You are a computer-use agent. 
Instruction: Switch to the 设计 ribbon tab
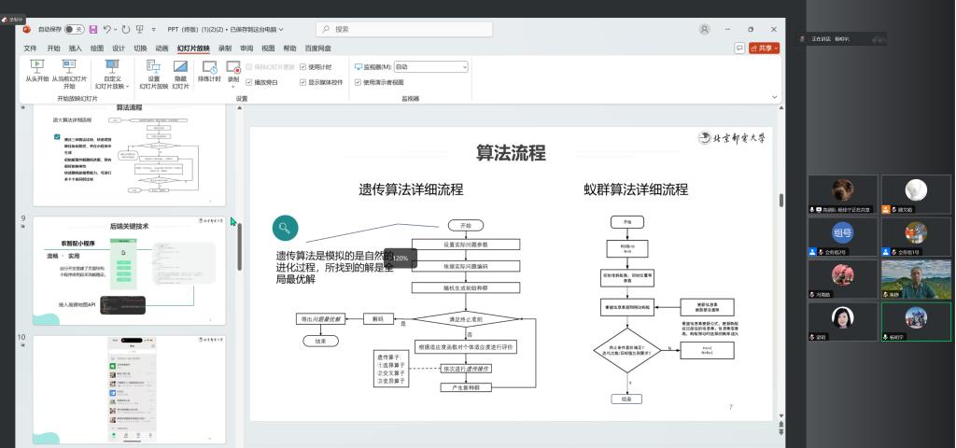pos(119,49)
